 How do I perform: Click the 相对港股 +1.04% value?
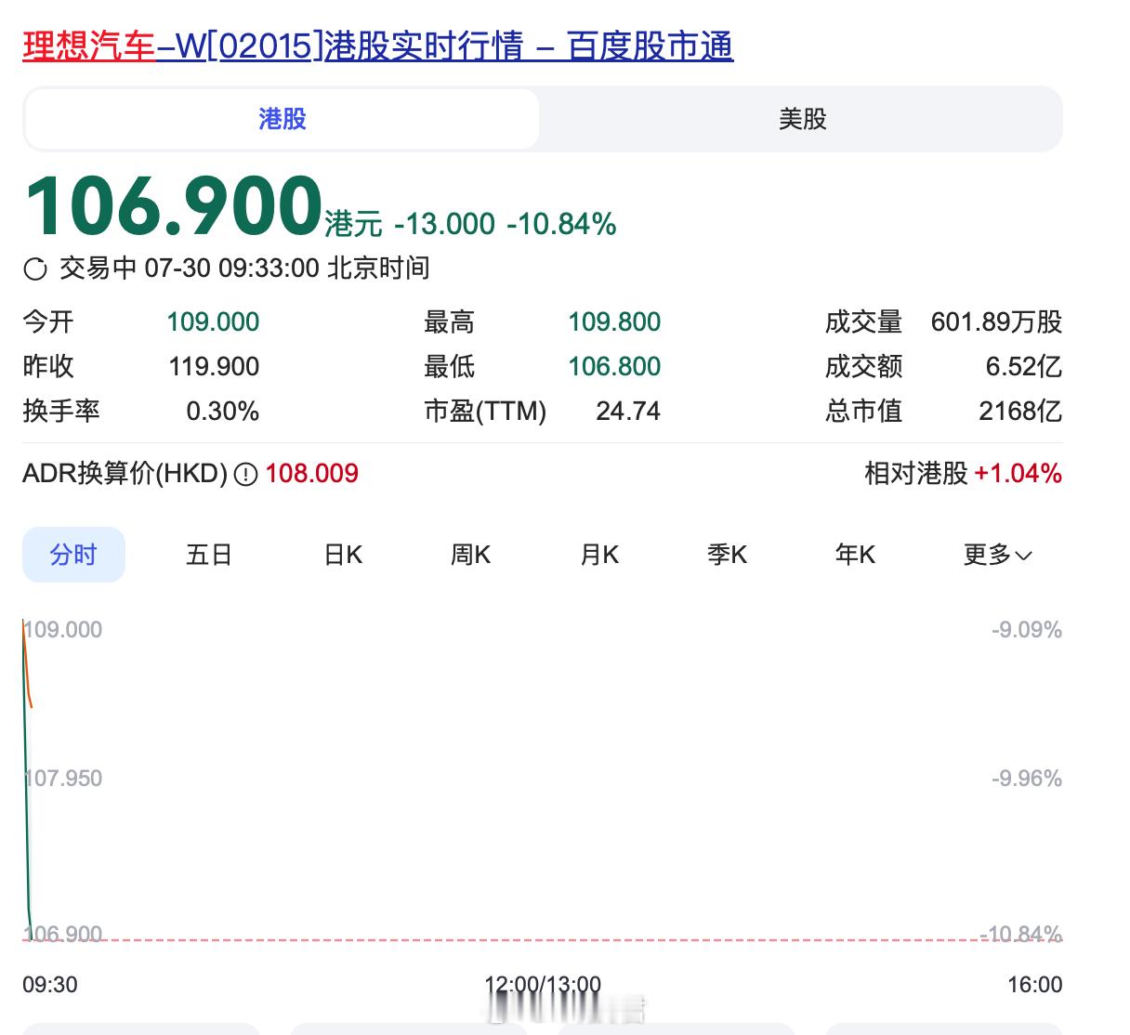pos(1018,474)
